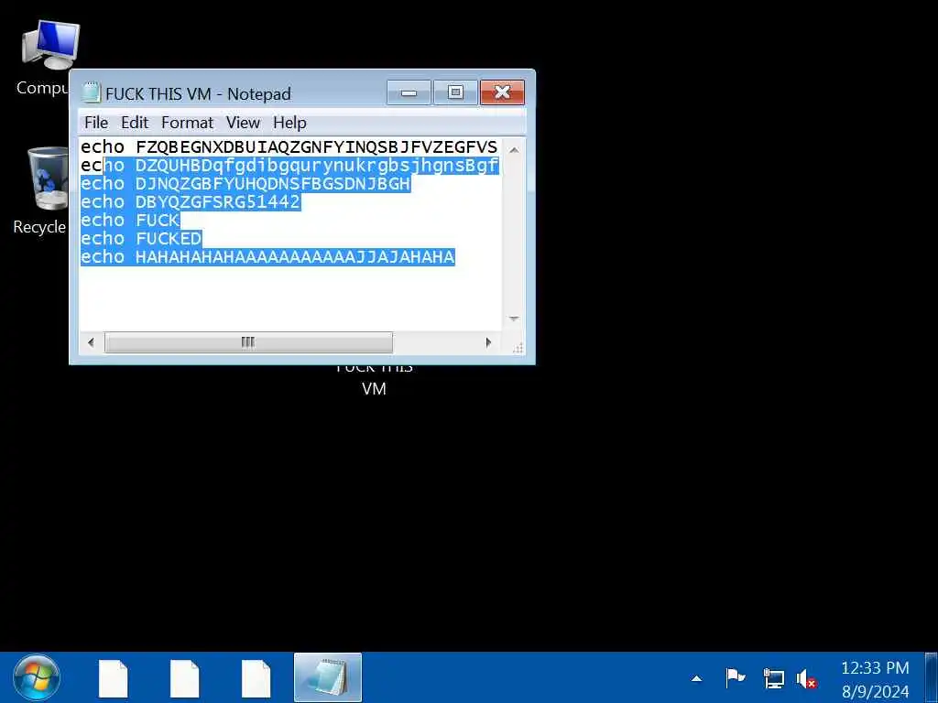
Task: Click the line echo FUCK
Action: (x=130, y=220)
